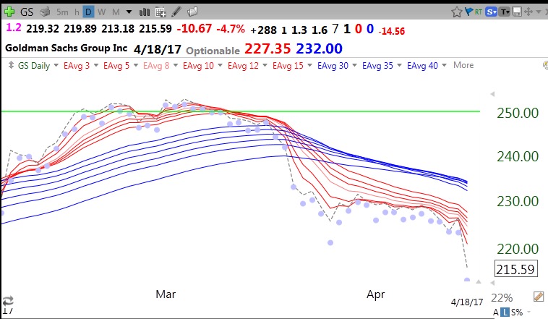Open the EAvg 40 indicator menu
This screenshot has height=319, width=548.
[x=444, y=65]
